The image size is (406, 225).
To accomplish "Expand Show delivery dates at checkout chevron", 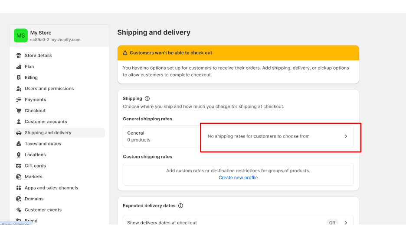I will [x=346, y=222].
